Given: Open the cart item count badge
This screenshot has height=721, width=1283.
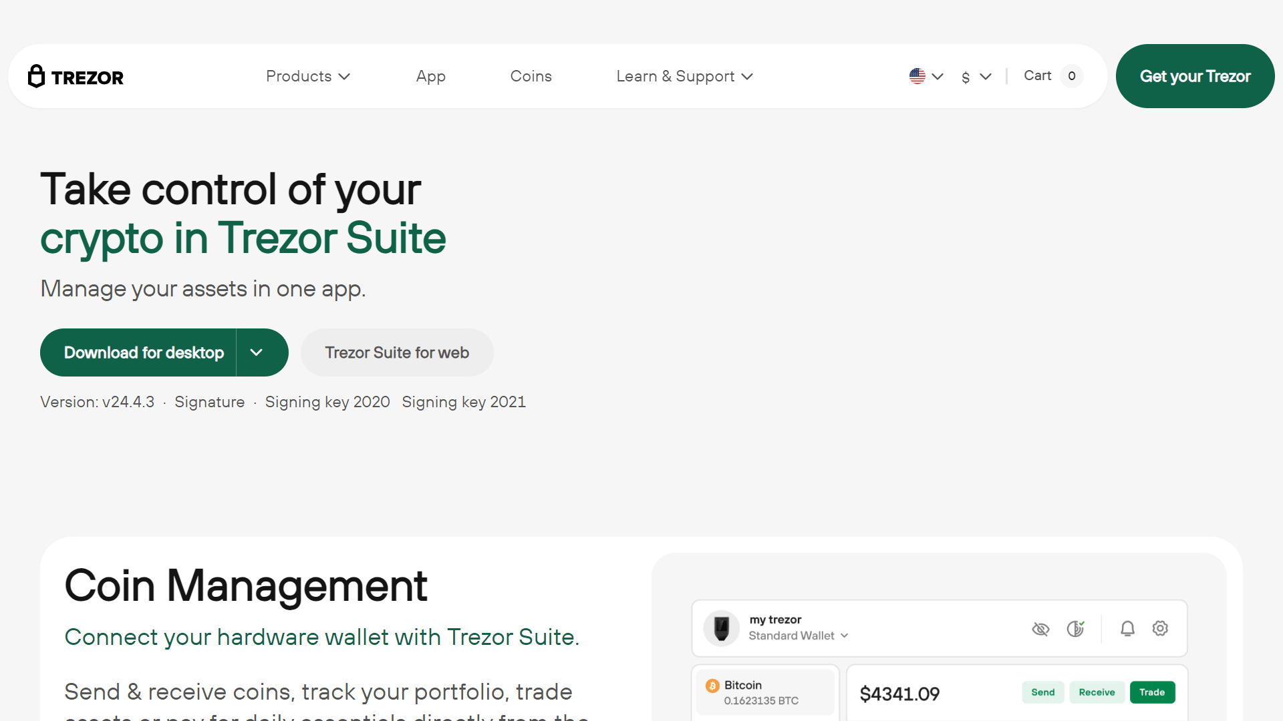Looking at the screenshot, I should tap(1071, 76).
